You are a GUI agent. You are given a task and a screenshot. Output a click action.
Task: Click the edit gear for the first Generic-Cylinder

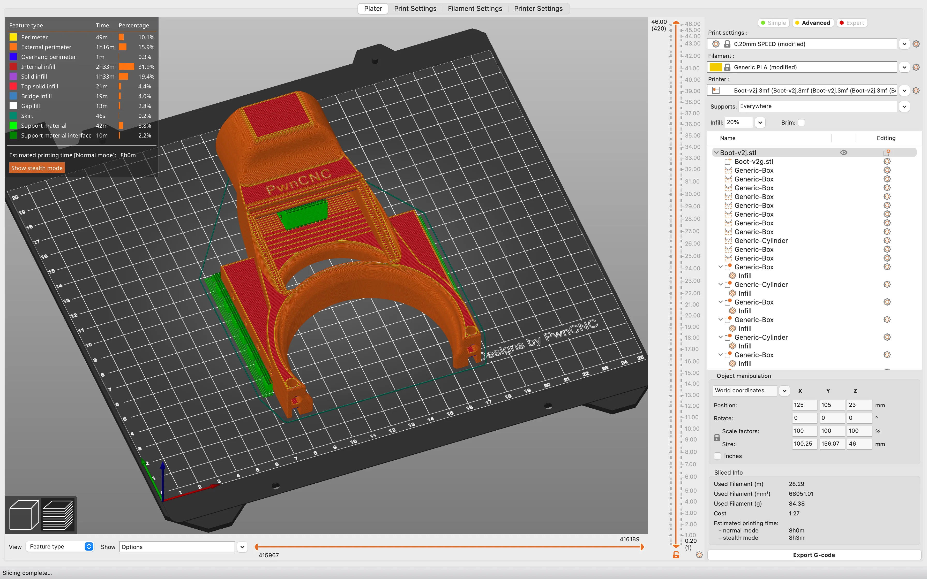pyautogui.click(x=887, y=240)
